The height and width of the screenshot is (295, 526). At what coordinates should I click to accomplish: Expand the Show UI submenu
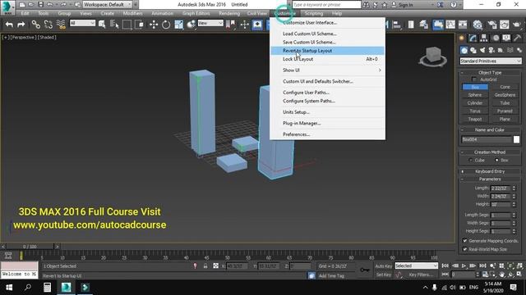327,70
